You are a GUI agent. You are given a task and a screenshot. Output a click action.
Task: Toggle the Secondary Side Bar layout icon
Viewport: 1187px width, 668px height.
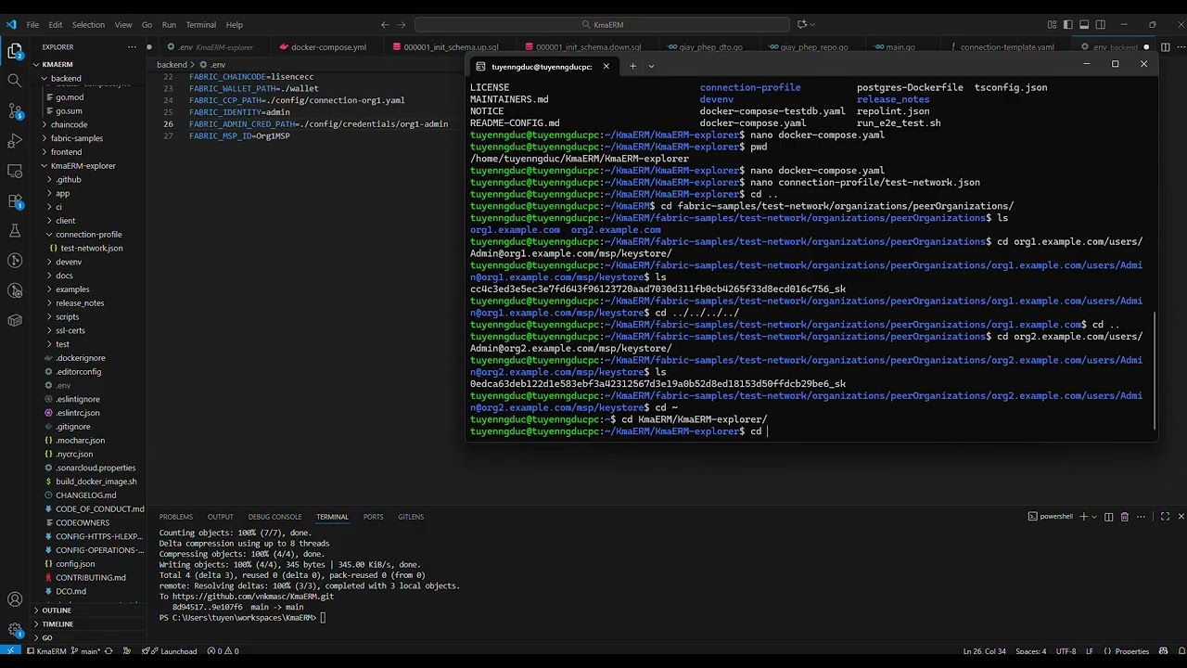coord(1100,24)
